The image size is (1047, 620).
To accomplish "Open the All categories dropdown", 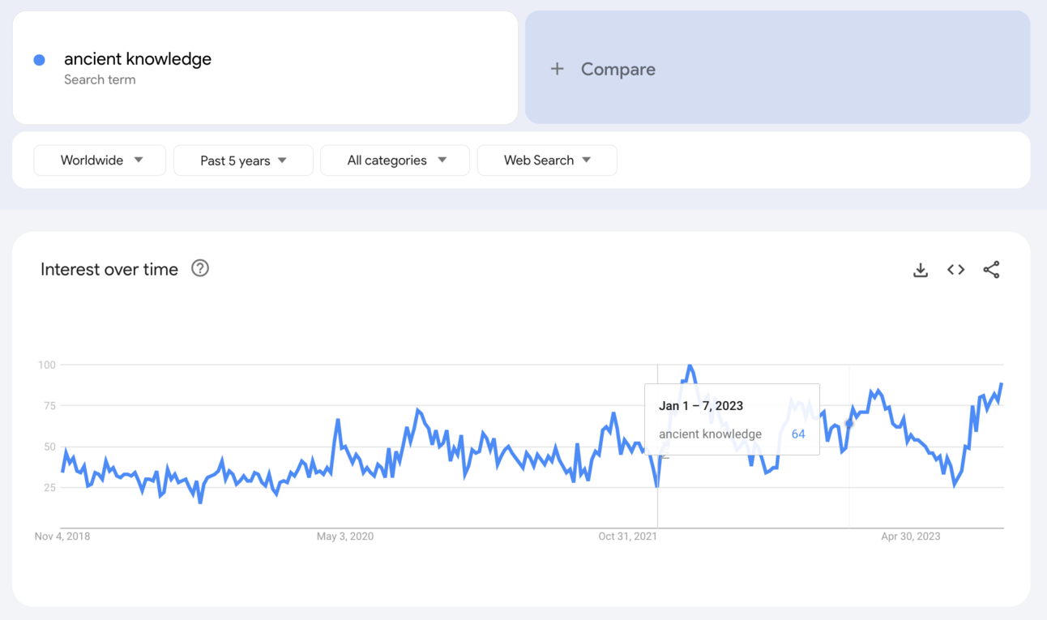I will (x=395, y=160).
